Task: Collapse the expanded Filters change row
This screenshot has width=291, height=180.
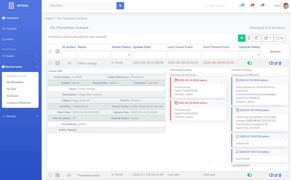Action: point(57,63)
